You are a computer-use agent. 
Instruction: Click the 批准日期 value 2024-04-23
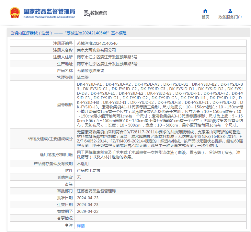coord(87,198)
